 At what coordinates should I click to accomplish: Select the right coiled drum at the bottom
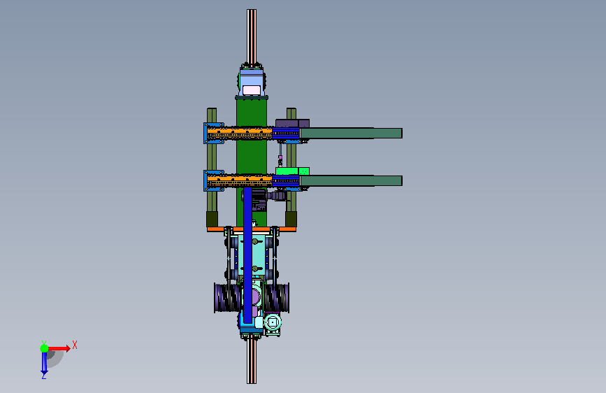(277, 298)
